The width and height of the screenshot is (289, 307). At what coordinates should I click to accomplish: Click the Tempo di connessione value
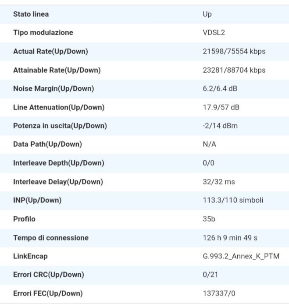[230, 238]
